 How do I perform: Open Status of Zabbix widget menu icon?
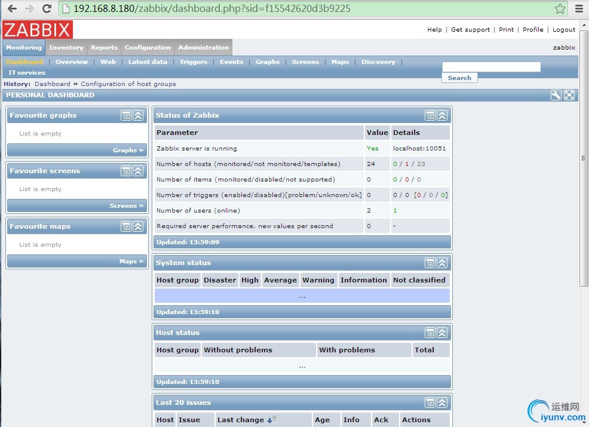(x=430, y=115)
